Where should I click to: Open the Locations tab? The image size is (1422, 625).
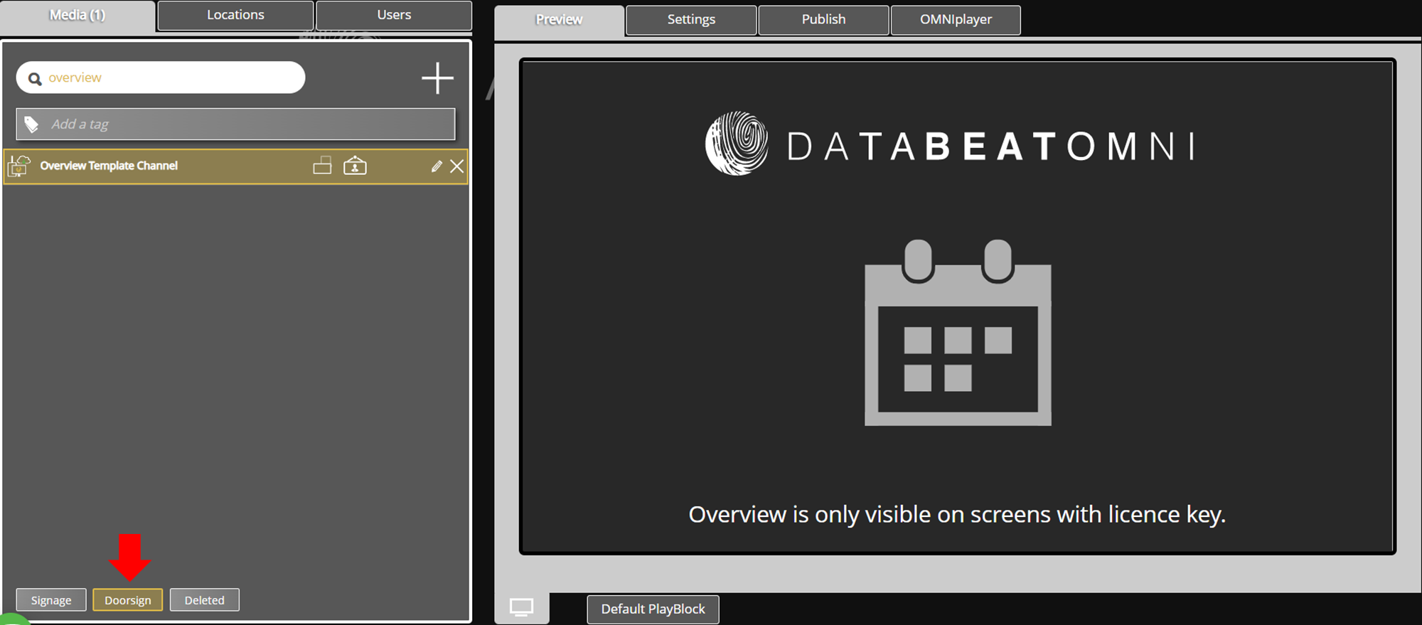coord(235,15)
